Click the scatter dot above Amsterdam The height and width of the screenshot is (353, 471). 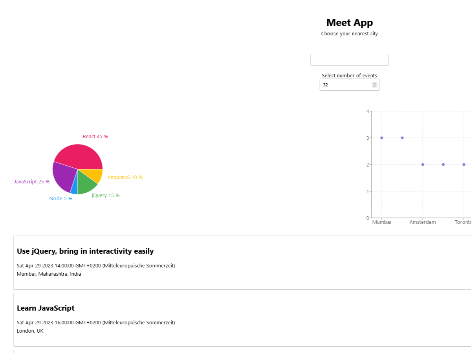[x=423, y=165]
